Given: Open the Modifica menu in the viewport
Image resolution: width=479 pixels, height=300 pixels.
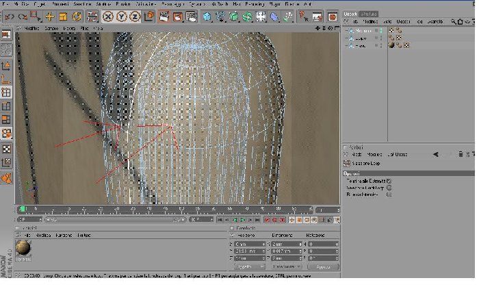Looking at the screenshot, I should click(31, 28).
